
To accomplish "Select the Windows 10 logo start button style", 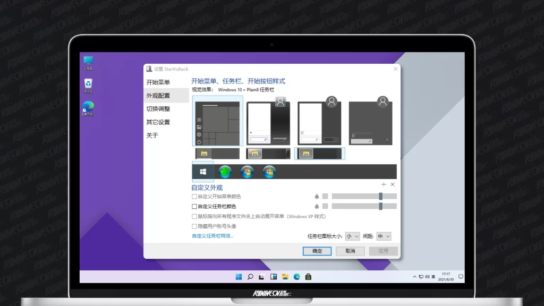I will pos(203,172).
